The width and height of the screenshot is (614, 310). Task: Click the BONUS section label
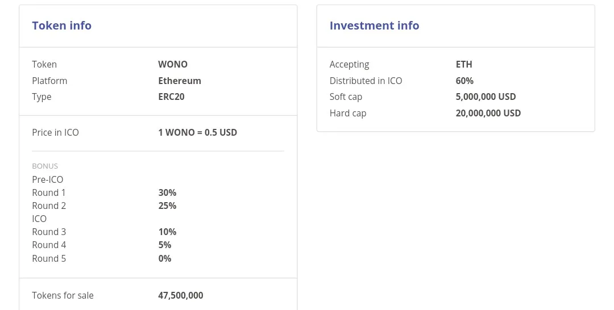(x=45, y=166)
